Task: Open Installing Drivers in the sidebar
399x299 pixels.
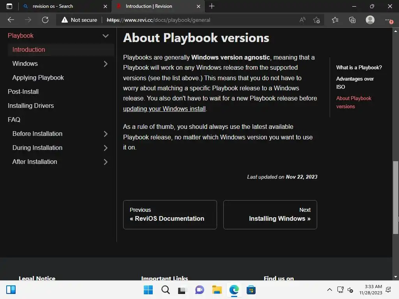Action: coord(31,106)
